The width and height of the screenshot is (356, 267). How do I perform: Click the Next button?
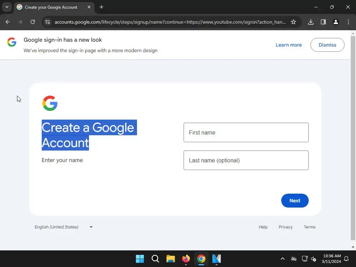[x=295, y=201]
